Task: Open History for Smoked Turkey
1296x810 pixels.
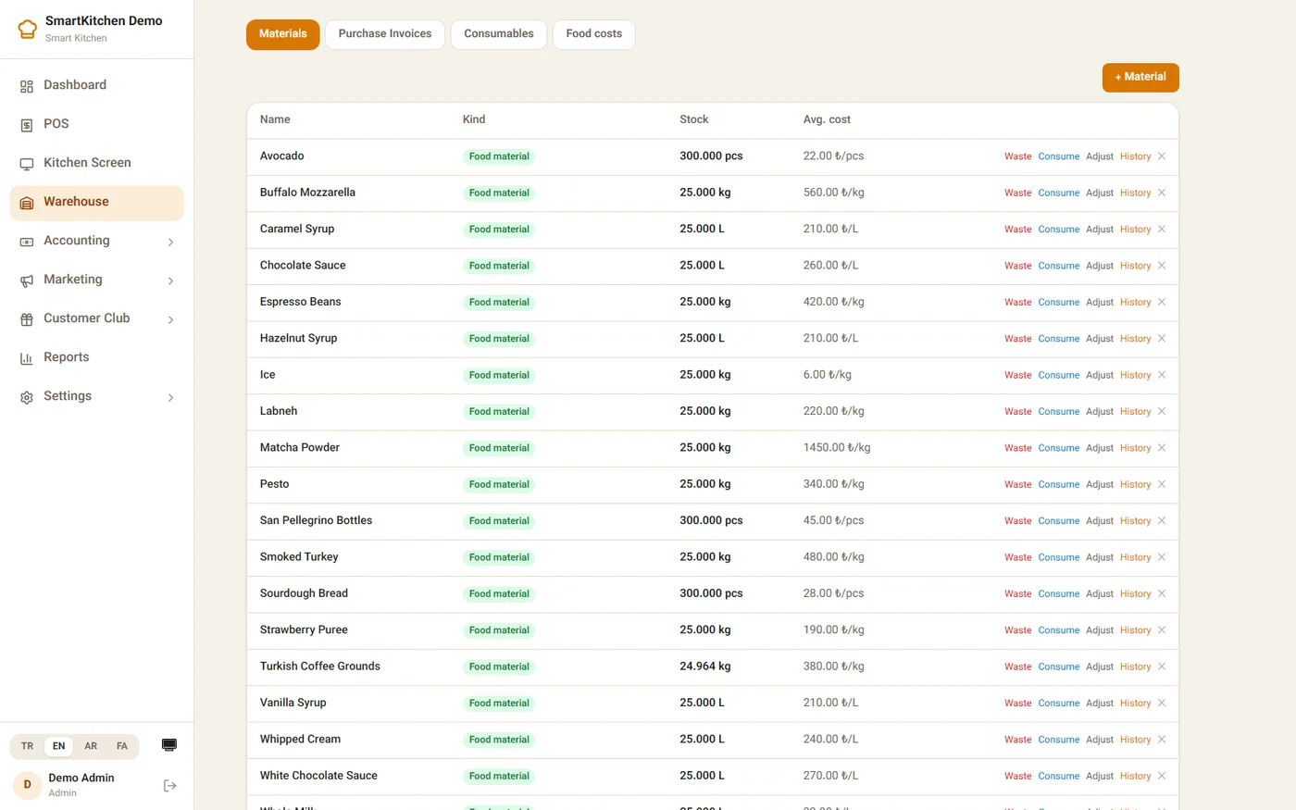Action: click(x=1136, y=557)
